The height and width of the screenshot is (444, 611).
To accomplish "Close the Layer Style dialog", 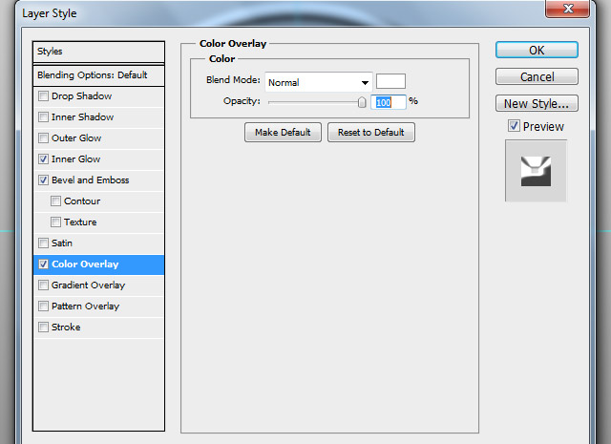I will pyautogui.click(x=568, y=9).
